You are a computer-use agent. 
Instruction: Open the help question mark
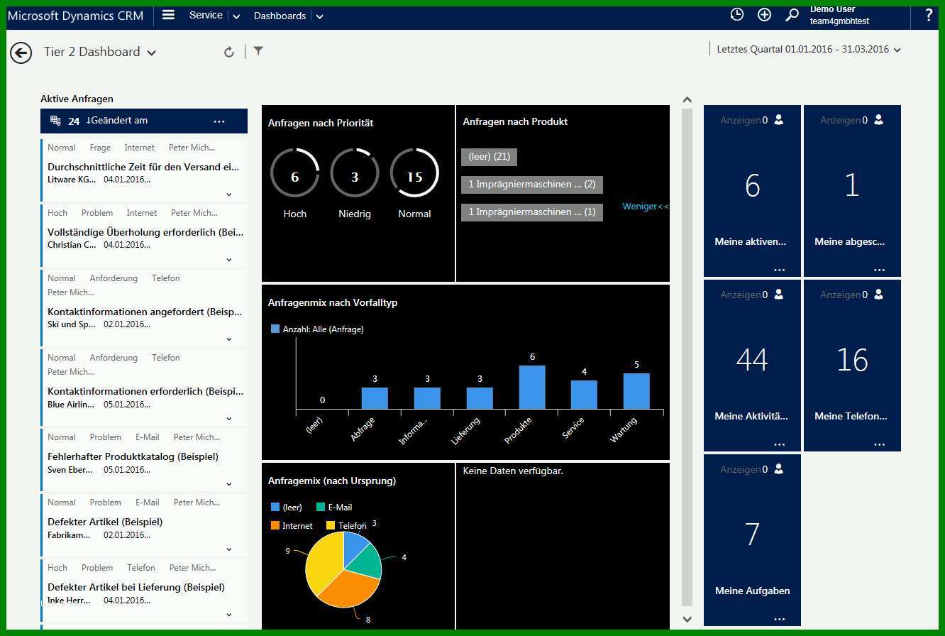[x=929, y=16]
